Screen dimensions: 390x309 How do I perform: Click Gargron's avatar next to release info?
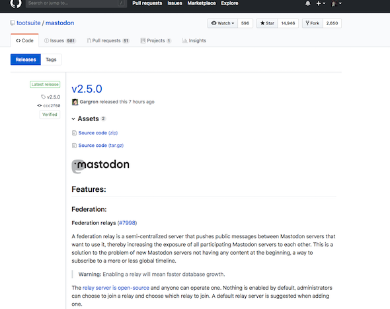(x=75, y=102)
